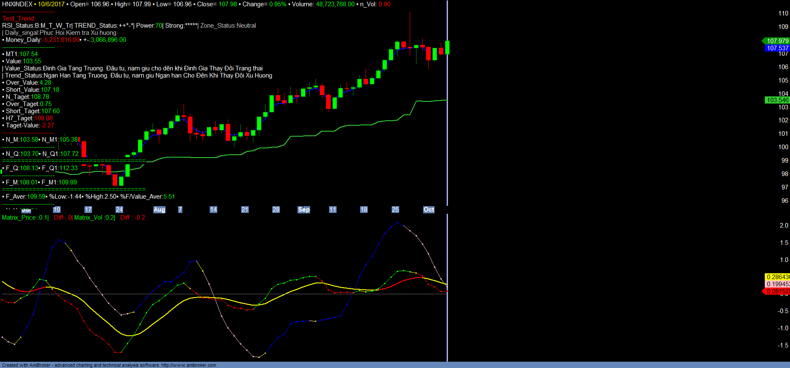Image resolution: width=790 pixels, height=368 pixels.
Task: Click the green 107.979 price tag
Action: point(777,41)
